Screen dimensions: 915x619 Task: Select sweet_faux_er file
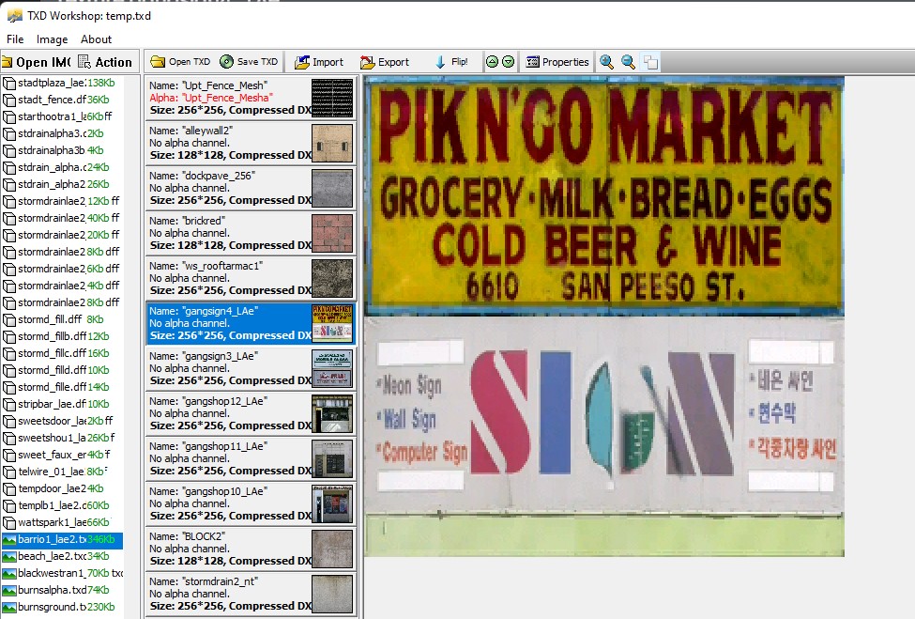point(62,456)
